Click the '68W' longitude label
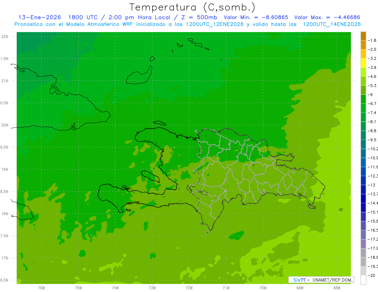 point(337,288)
